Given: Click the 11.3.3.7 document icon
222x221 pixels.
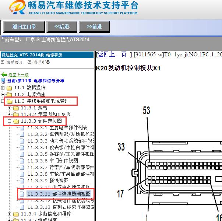Looking at the screenshot, I should [22, 168].
